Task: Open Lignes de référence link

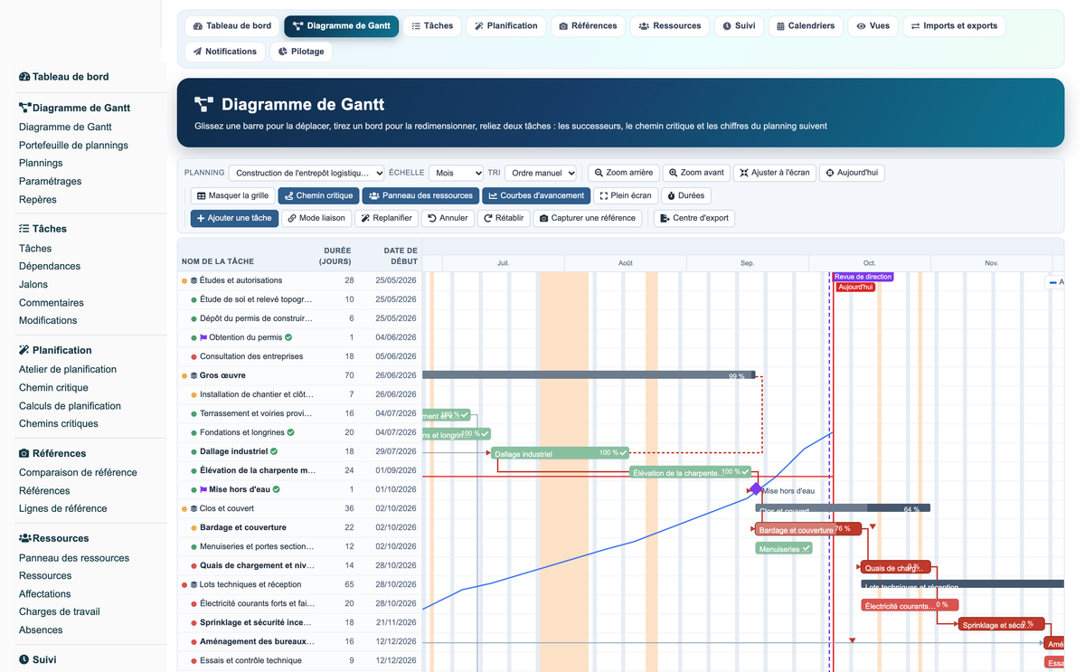Action: point(63,508)
